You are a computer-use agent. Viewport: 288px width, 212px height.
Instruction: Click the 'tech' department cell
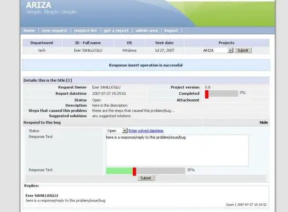(x=42, y=50)
